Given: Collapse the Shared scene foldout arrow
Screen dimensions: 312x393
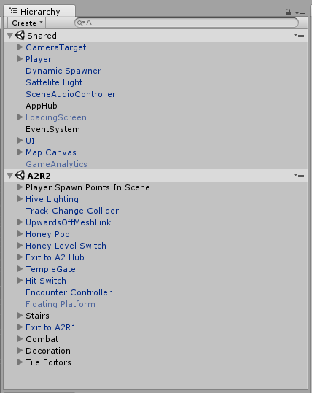Looking at the screenshot, I should pyautogui.click(x=9, y=35).
